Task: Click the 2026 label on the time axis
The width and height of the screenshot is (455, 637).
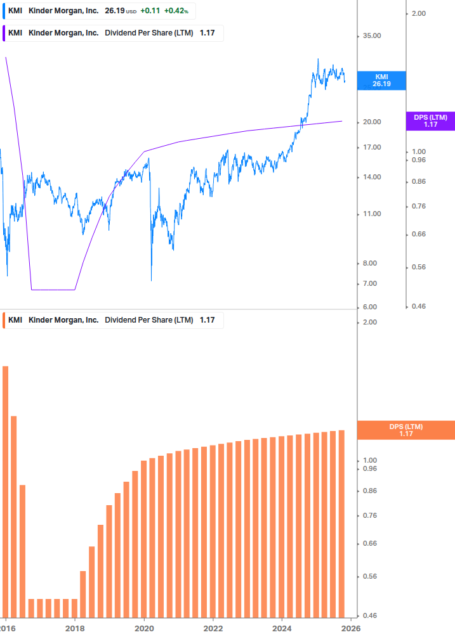Action: point(351,629)
